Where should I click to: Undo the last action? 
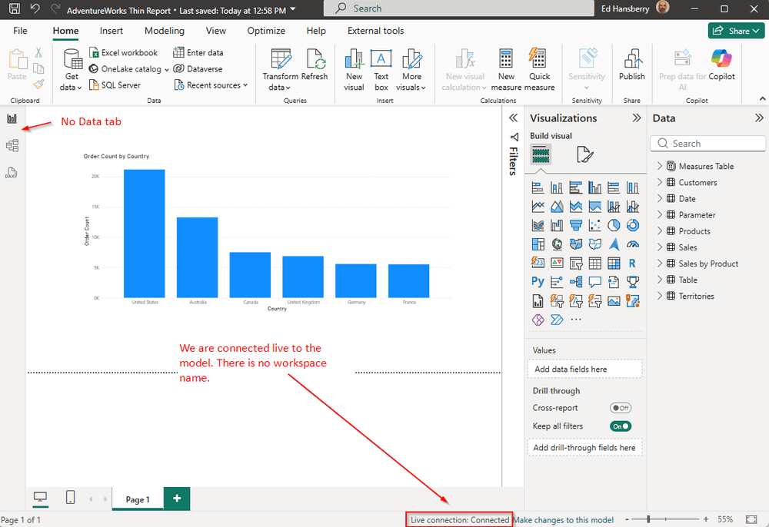click(x=35, y=8)
